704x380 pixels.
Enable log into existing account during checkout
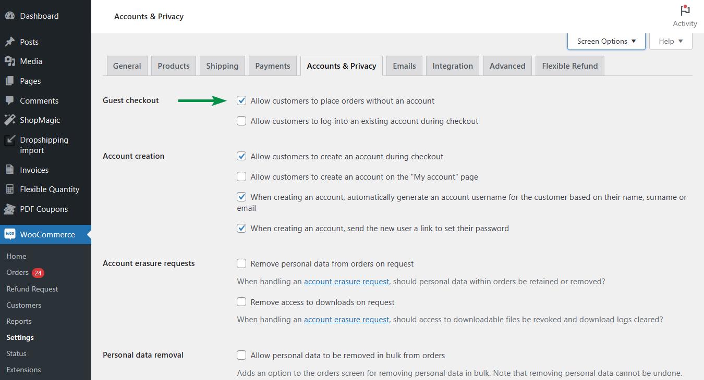point(241,121)
